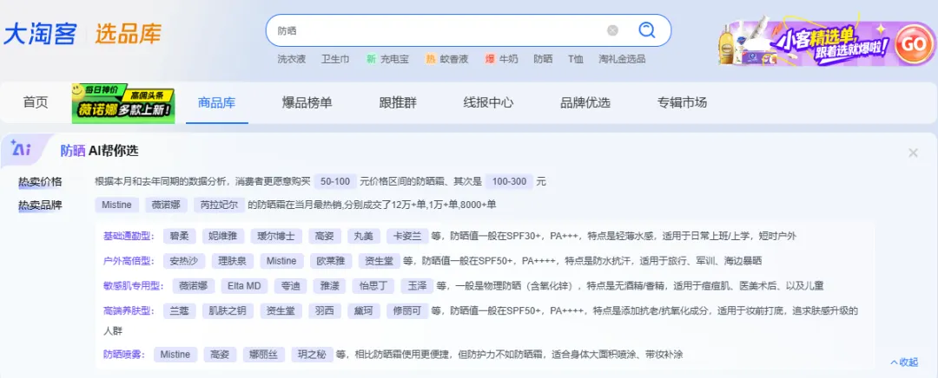Select the 欧莱雅 brand tag
This screenshot has height=378, width=938.
[x=331, y=261]
